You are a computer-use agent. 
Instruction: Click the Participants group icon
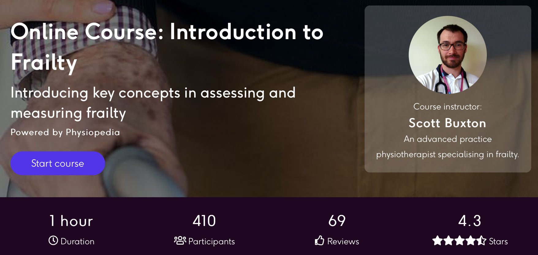click(180, 241)
